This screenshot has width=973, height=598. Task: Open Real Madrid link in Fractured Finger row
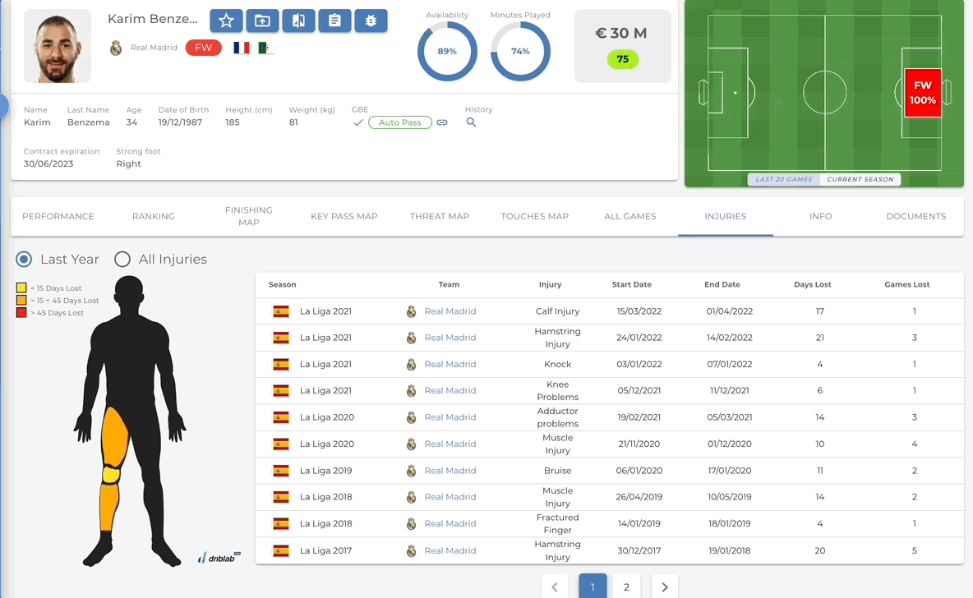pos(450,523)
